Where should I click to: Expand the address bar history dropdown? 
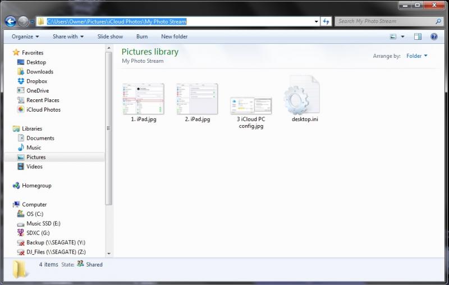[x=316, y=21]
